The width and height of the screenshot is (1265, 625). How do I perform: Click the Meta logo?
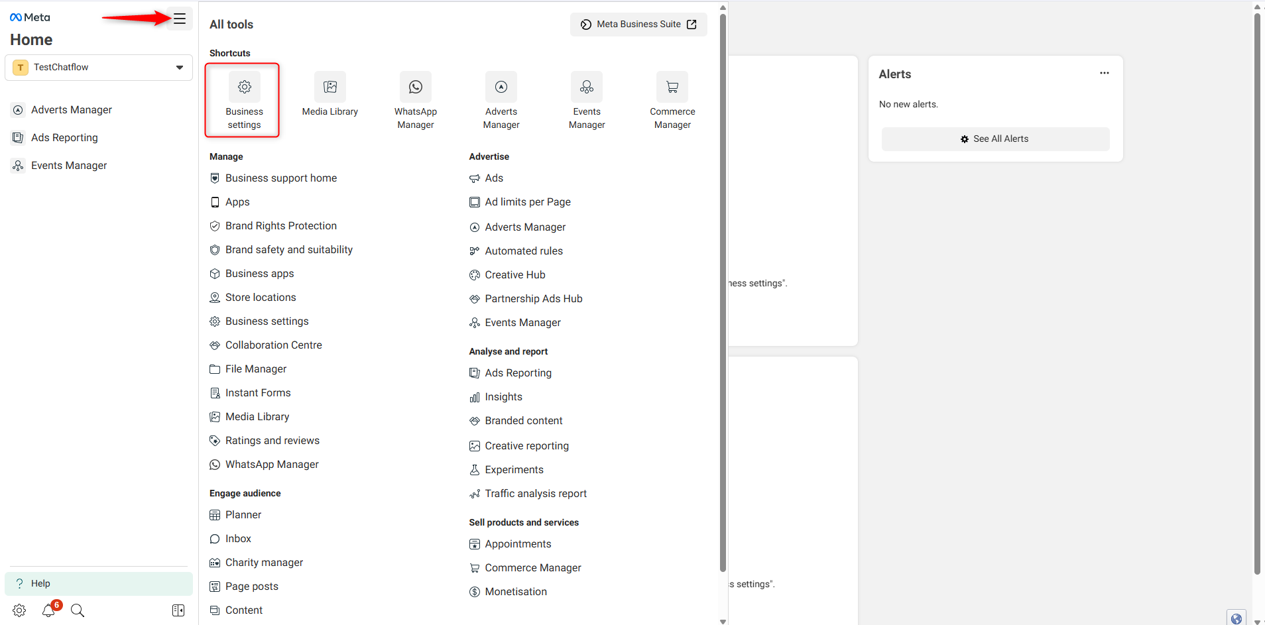coord(30,17)
